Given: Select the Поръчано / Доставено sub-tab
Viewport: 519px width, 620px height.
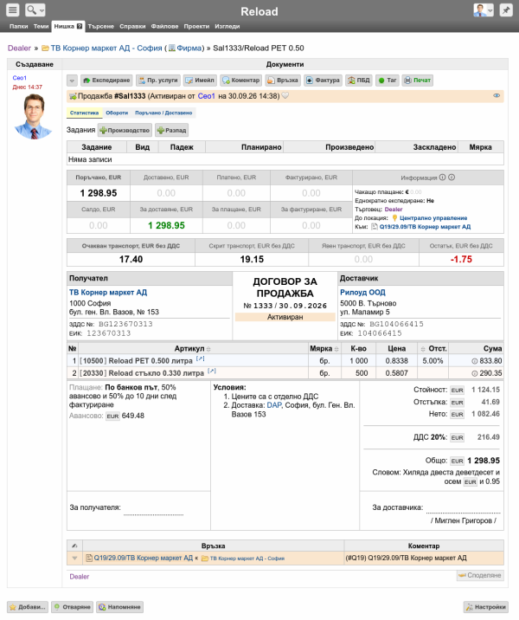Looking at the screenshot, I should [x=163, y=113].
